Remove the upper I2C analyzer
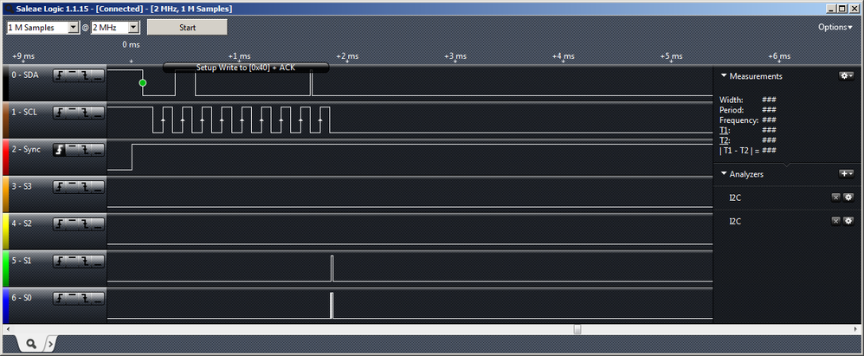The height and width of the screenshot is (356, 864). tap(835, 197)
